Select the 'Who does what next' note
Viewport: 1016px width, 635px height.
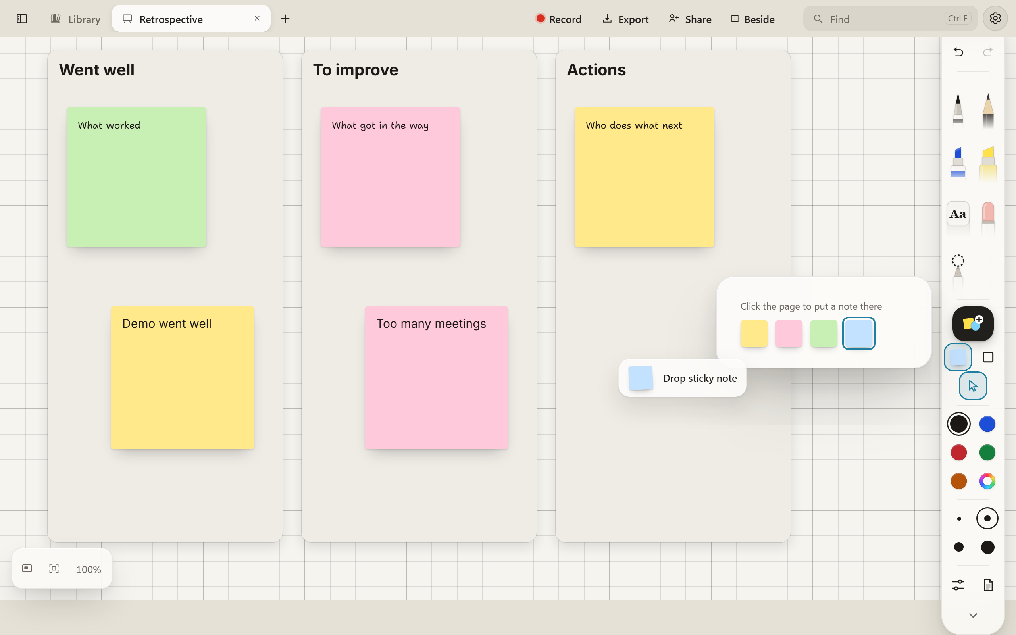click(x=645, y=177)
